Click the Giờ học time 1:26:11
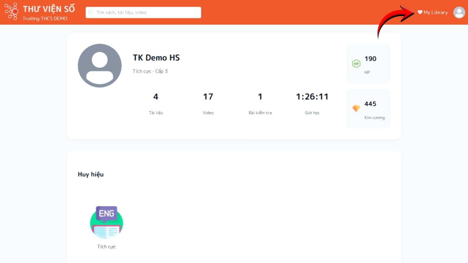This screenshot has width=468, height=263. click(x=312, y=97)
